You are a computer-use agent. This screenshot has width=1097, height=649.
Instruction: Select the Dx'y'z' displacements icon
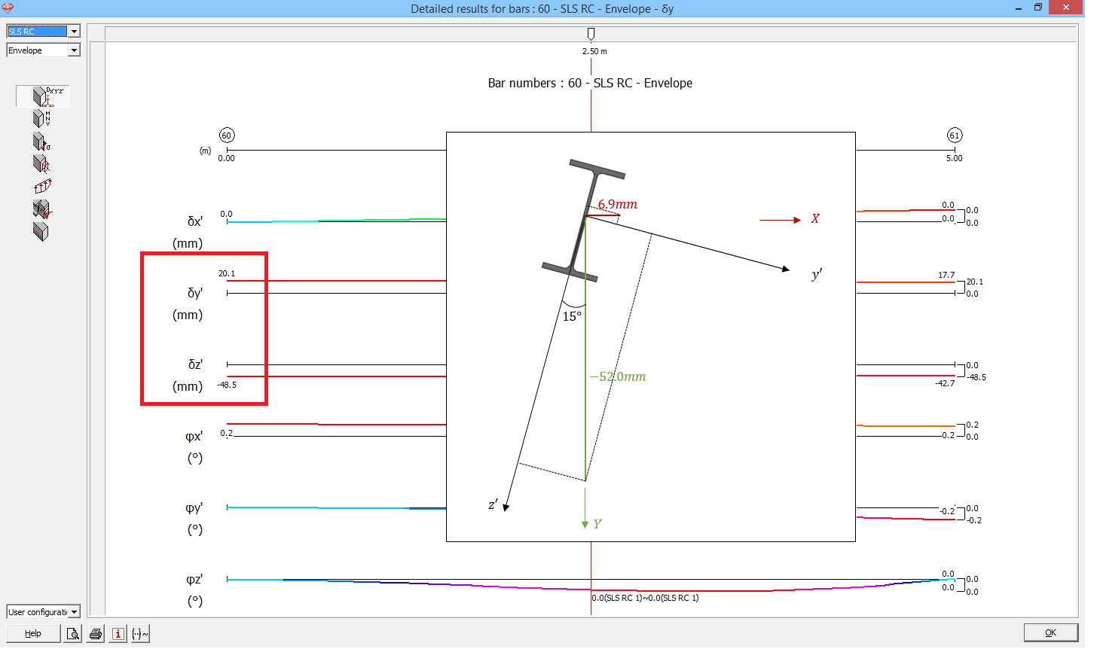(x=41, y=96)
